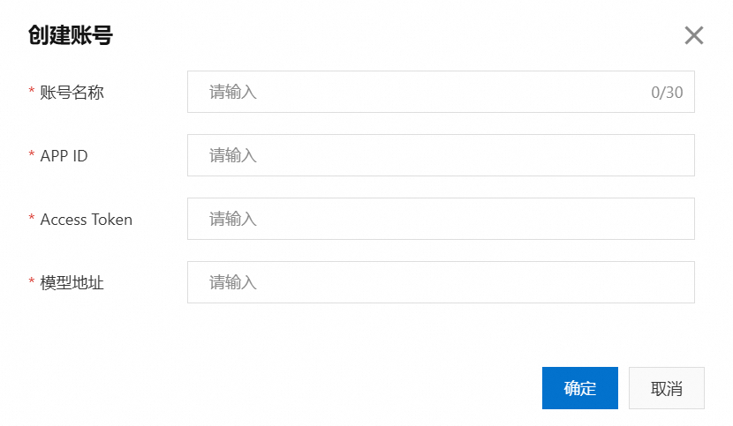Click the required asterisk before APP ID
Viewport: 733px width, 426px height.
pyautogui.click(x=32, y=155)
